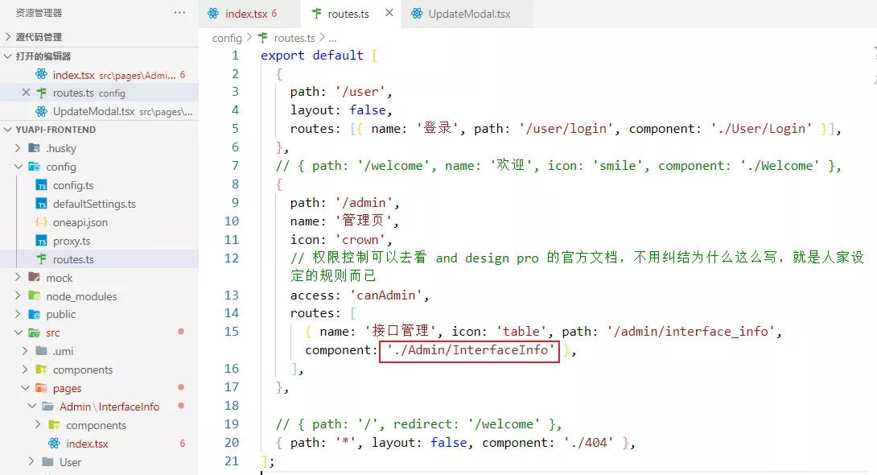
Task: Click the modified dot badge on pages folder
Action: tap(181, 387)
